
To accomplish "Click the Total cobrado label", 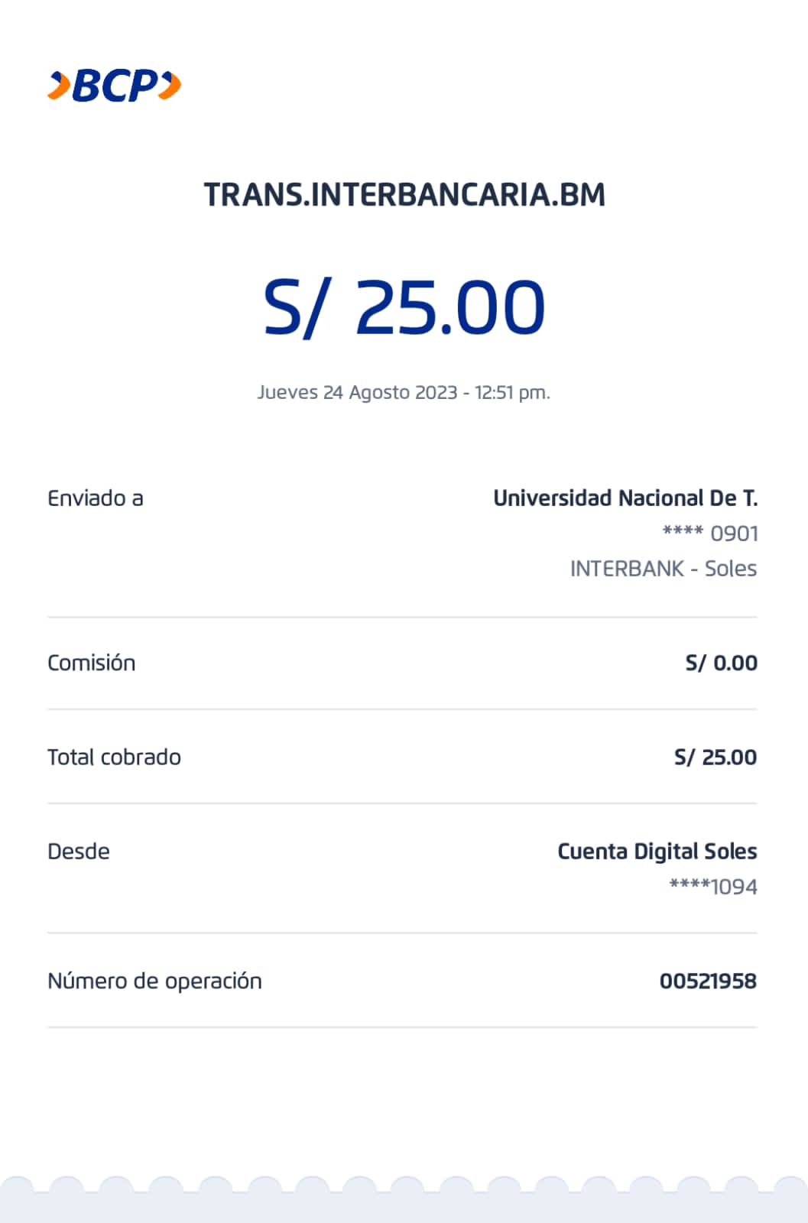I will 115,757.
